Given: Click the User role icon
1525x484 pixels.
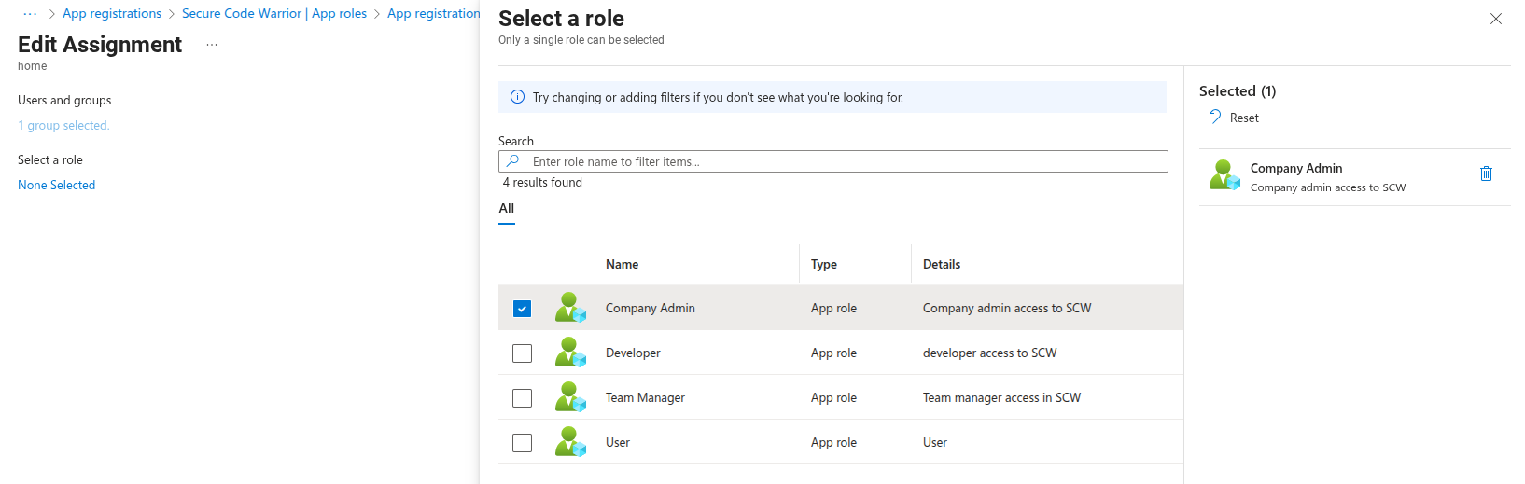Looking at the screenshot, I should pos(570,442).
